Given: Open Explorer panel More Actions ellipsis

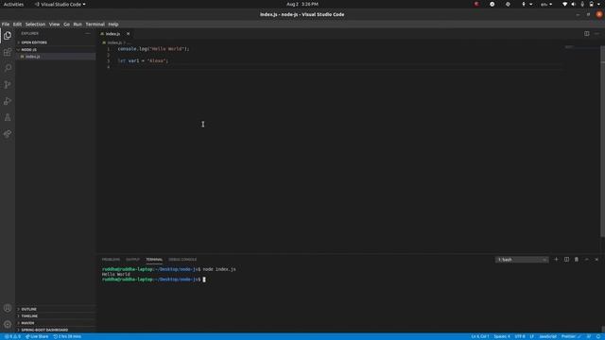Looking at the screenshot, I should click(88, 34).
